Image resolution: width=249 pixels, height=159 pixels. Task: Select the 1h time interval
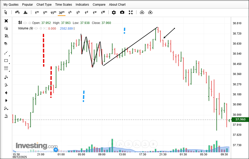click(x=70, y=13)
